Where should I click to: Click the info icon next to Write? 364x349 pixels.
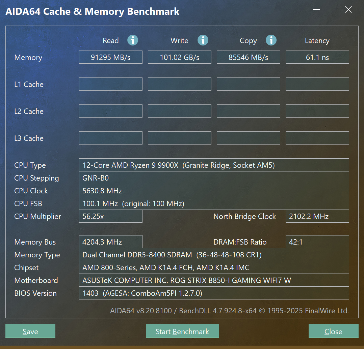pos(203,40)
